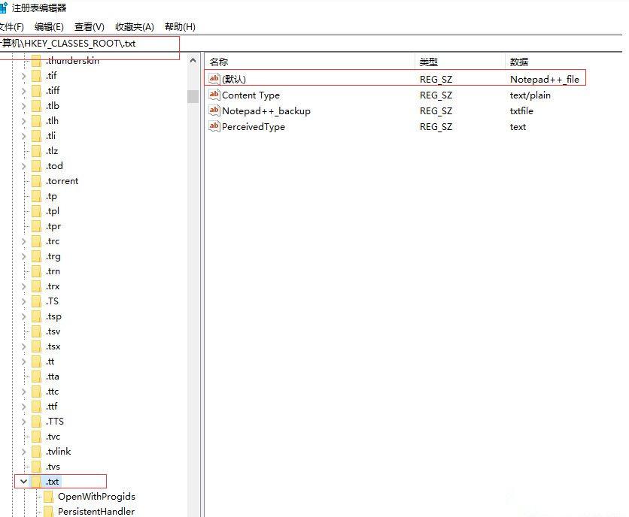
Task: Click the tree panel vertical scrollbar
Action: (193, 98)
